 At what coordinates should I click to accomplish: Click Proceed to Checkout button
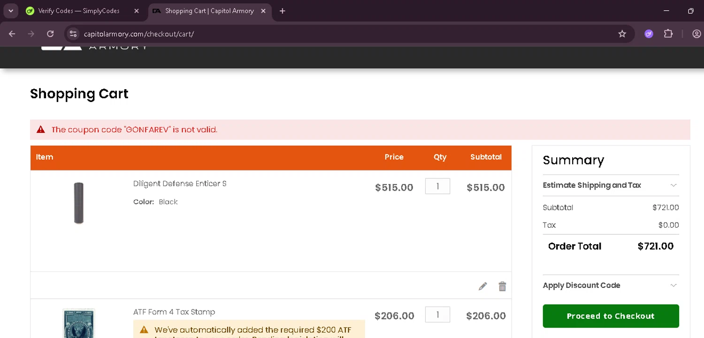tap(611, 316)
